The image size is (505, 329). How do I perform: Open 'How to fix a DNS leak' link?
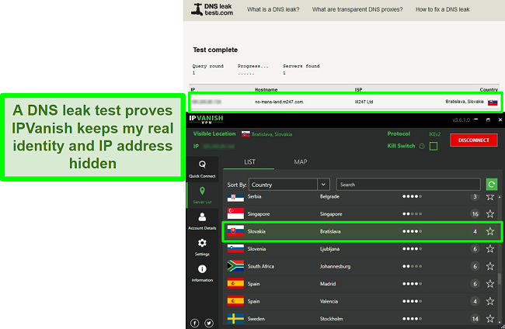coord(442,9)
